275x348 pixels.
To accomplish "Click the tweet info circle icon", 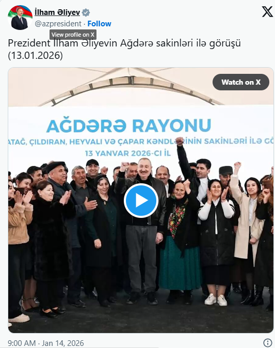I will point(268,342).
